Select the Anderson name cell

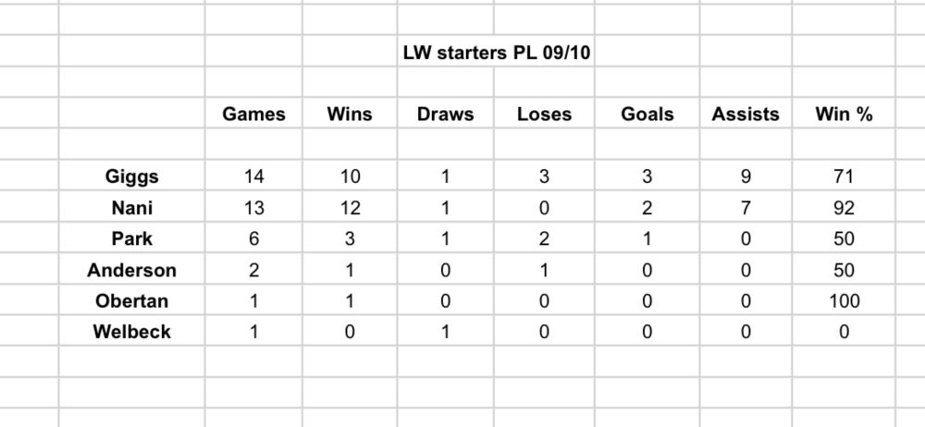click(131, 270)
